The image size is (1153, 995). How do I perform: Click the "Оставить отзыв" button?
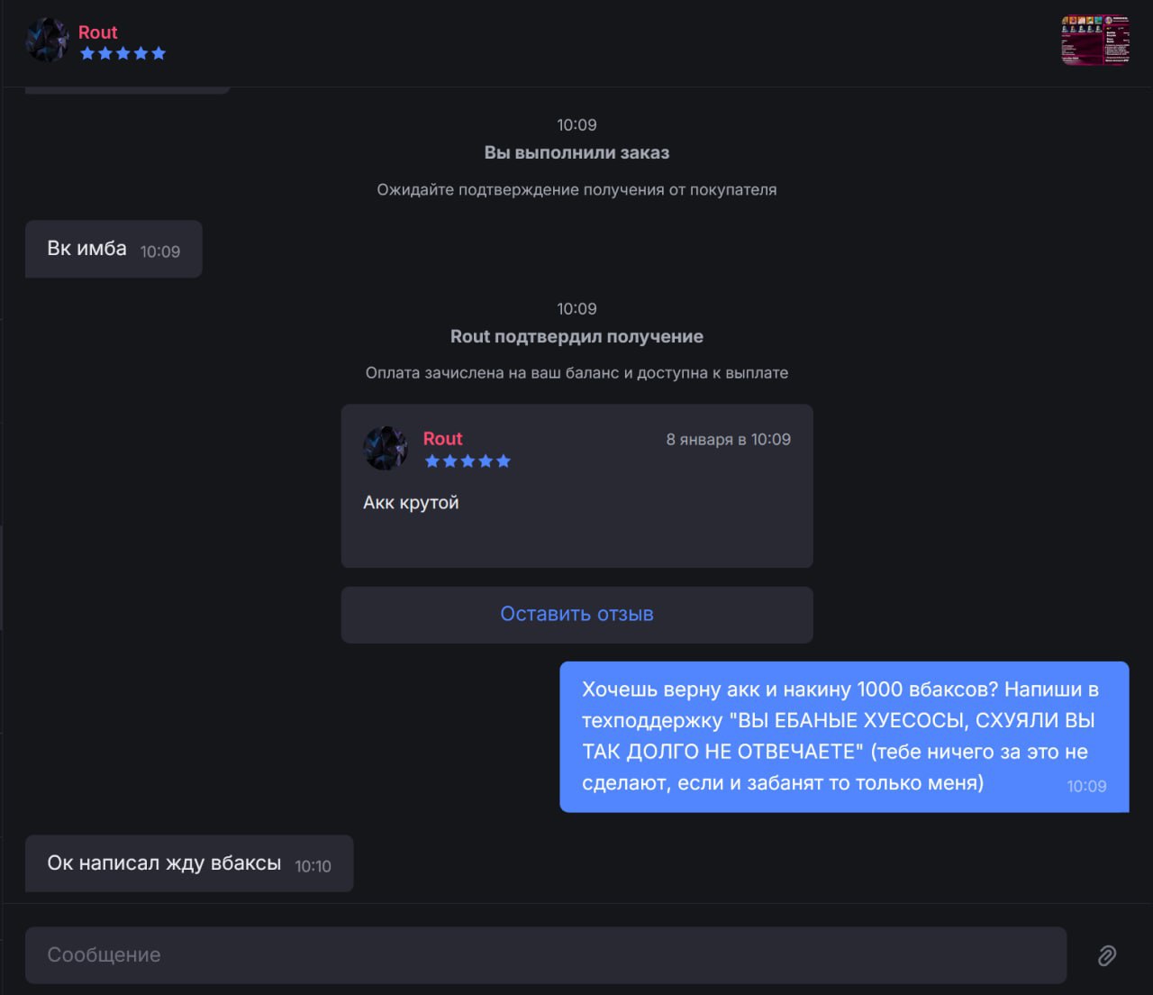point(576,615)
